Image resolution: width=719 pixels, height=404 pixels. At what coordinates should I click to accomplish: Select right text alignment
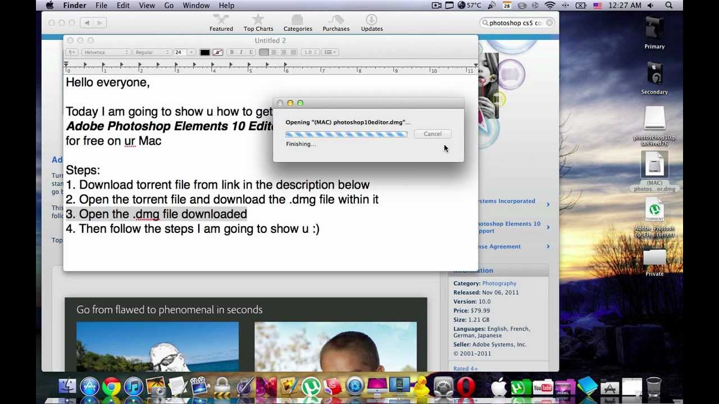coord(283,52)
